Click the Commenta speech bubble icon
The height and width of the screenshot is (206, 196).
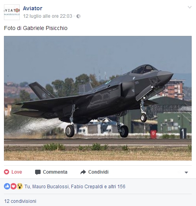click(x=38, y=172)
